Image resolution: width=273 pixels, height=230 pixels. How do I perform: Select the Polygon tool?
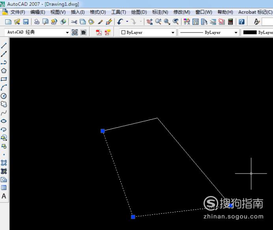click(x=4, y=71)
